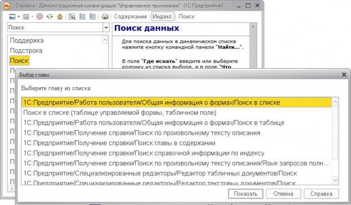Image resolution: width=351 pixels, height=205 pixels.
Task: Go back with the blue back arrow icon
Action: pos(12,17)
